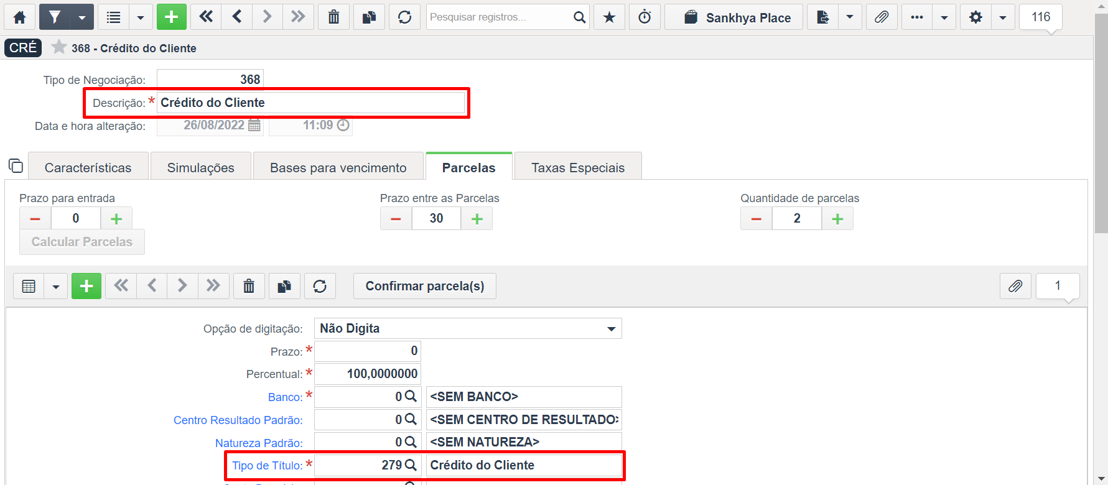
Task: Click the copy tabs icon left of Características
Action: click(x=16, y=165)
